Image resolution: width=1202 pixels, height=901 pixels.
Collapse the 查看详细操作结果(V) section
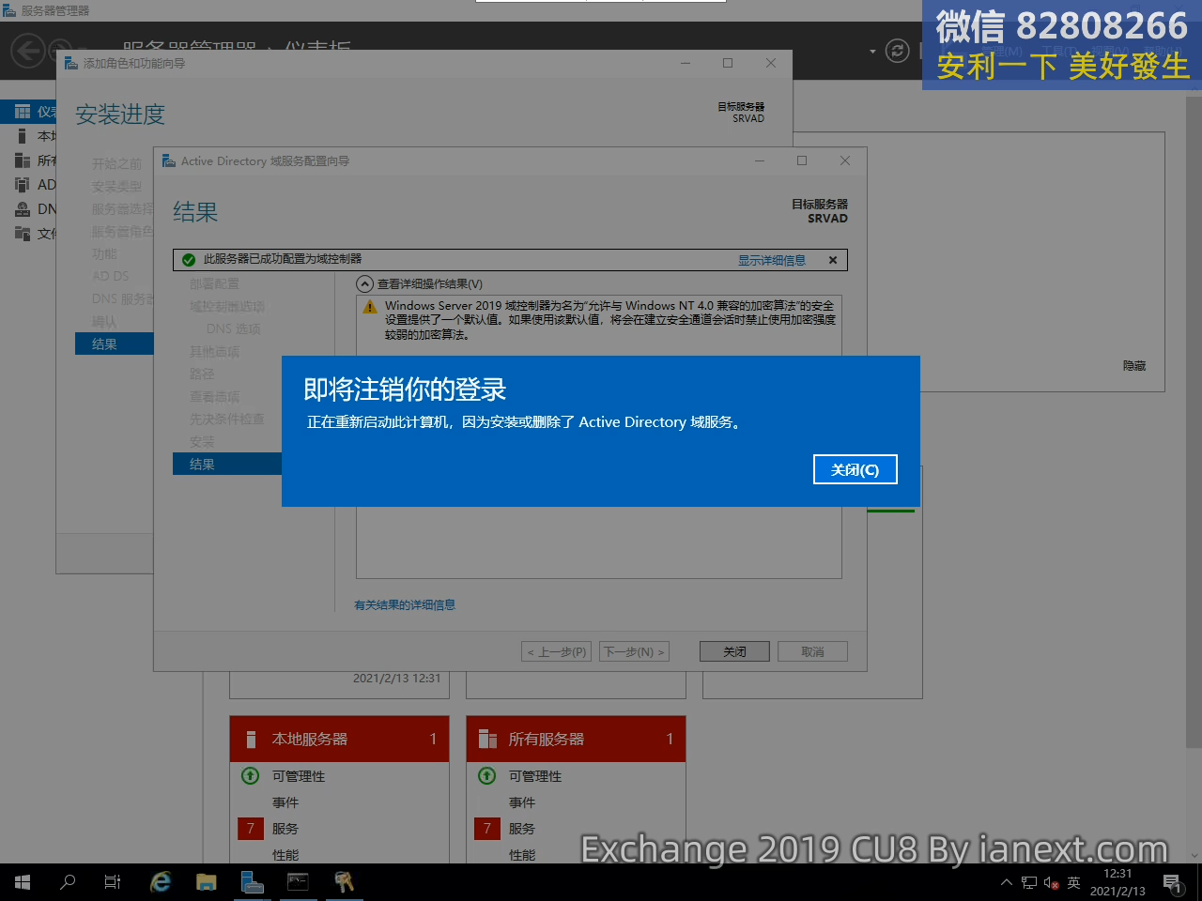coord(365,283)
